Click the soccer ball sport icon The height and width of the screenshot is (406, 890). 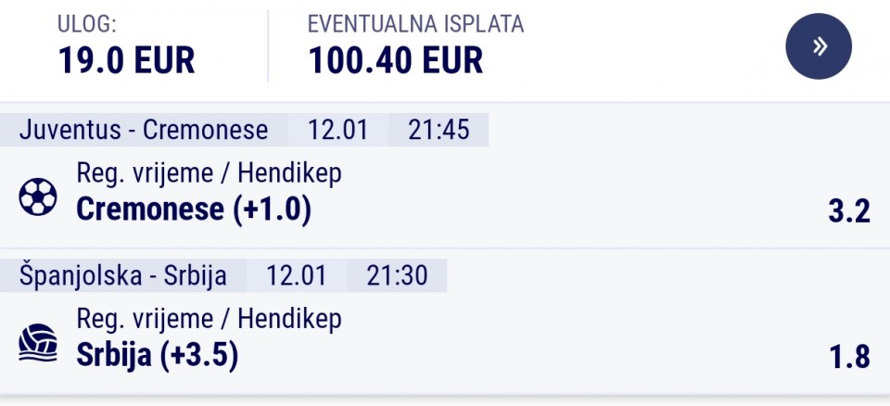[38, 197]
